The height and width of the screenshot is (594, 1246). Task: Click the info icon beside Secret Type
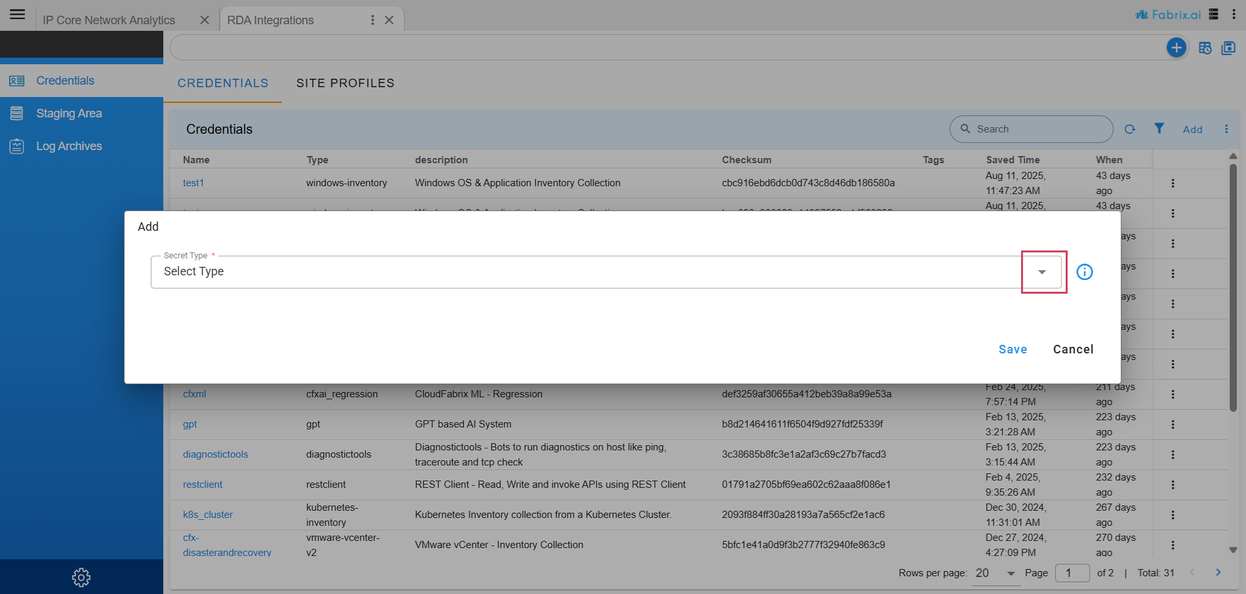click(1085, 272)
